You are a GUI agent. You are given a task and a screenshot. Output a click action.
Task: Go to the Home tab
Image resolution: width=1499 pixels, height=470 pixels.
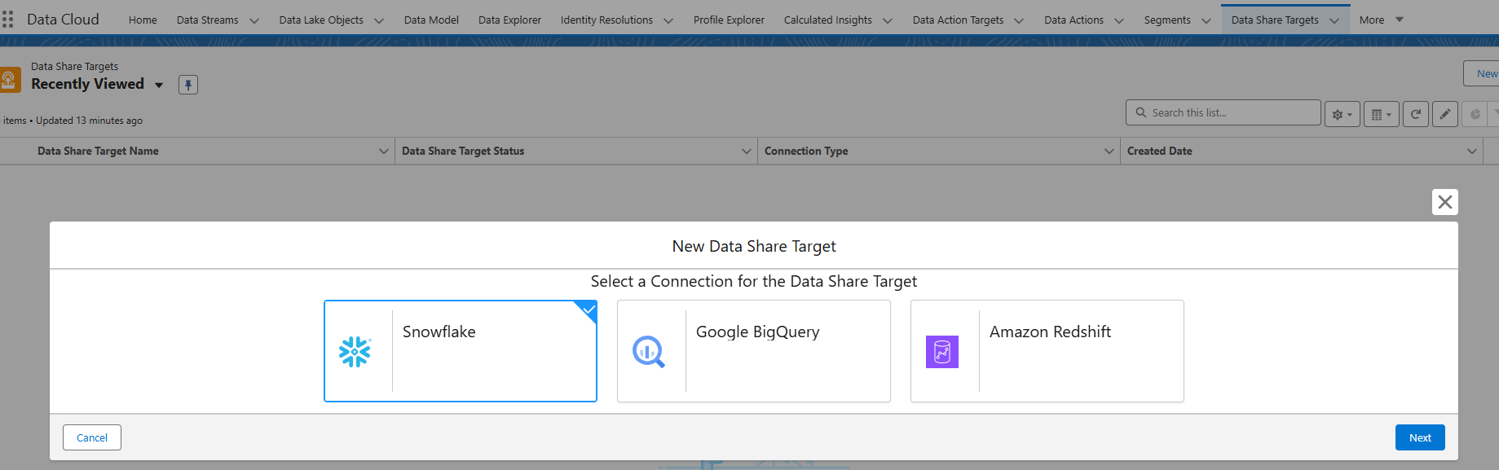point(143,20)
